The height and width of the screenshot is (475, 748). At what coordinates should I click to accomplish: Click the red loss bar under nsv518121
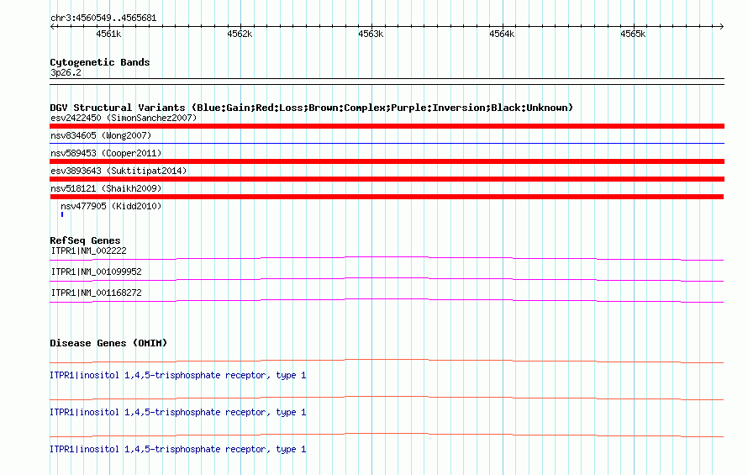coord(387,197)
